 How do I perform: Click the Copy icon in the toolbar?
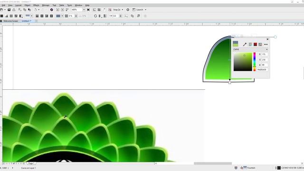(x=25, y=9)
